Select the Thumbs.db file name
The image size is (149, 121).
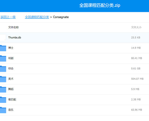[15, 38]
